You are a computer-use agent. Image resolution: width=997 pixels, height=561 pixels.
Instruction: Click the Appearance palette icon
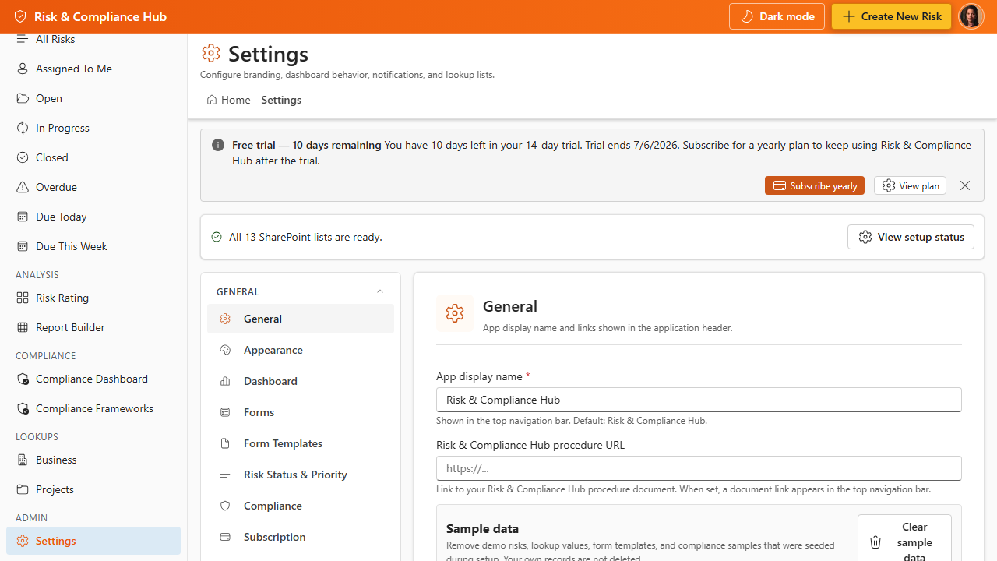[x=225, y=350]
